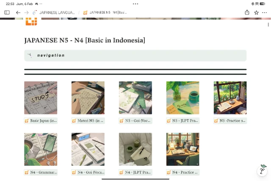Click the N5 - JLPT Practice thumbnail
This screenshot has height=181, width=271.
tap(183, 98)
